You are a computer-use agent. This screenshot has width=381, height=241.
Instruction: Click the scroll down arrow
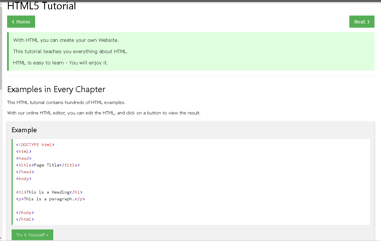click(1, 239)
